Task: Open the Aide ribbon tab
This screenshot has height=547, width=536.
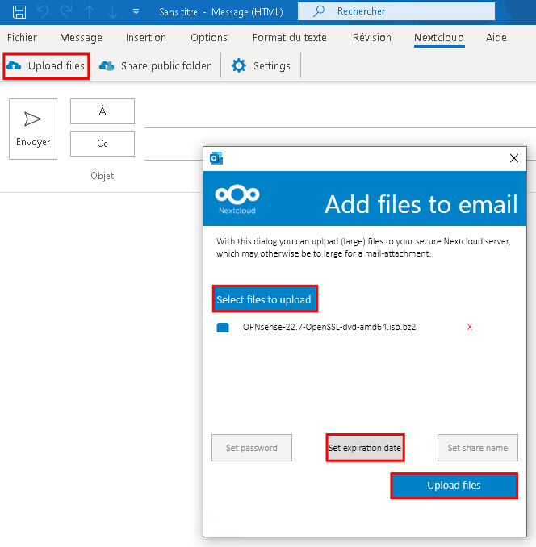Action: click(x=496, y=37)
